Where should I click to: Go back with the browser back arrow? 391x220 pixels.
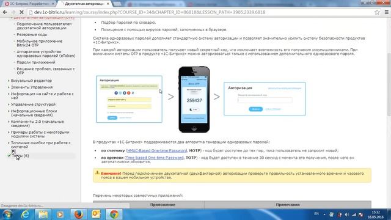5,12
